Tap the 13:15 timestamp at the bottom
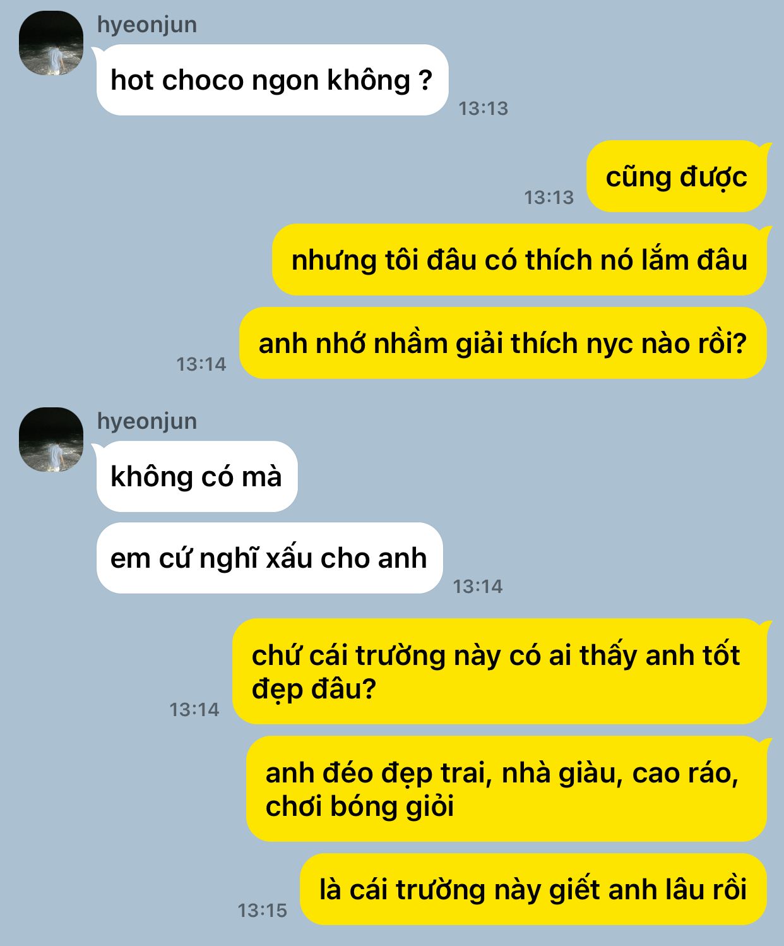This screenshot has height=946, width=784. (262, 911)
